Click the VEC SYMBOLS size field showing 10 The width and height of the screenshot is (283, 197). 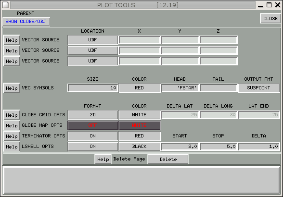pyautogui.click(x=93, y=88)
